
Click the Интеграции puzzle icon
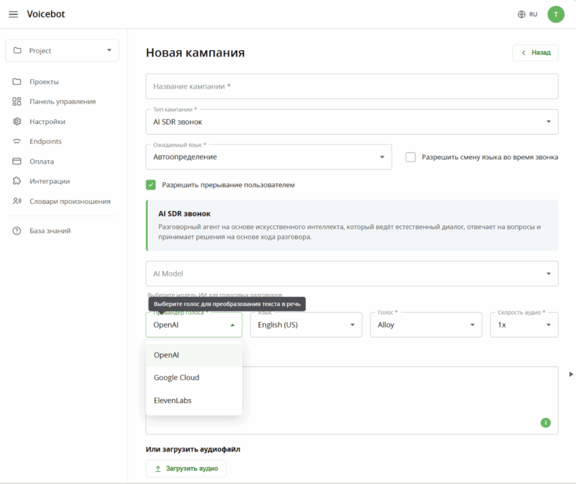point(17,181)
